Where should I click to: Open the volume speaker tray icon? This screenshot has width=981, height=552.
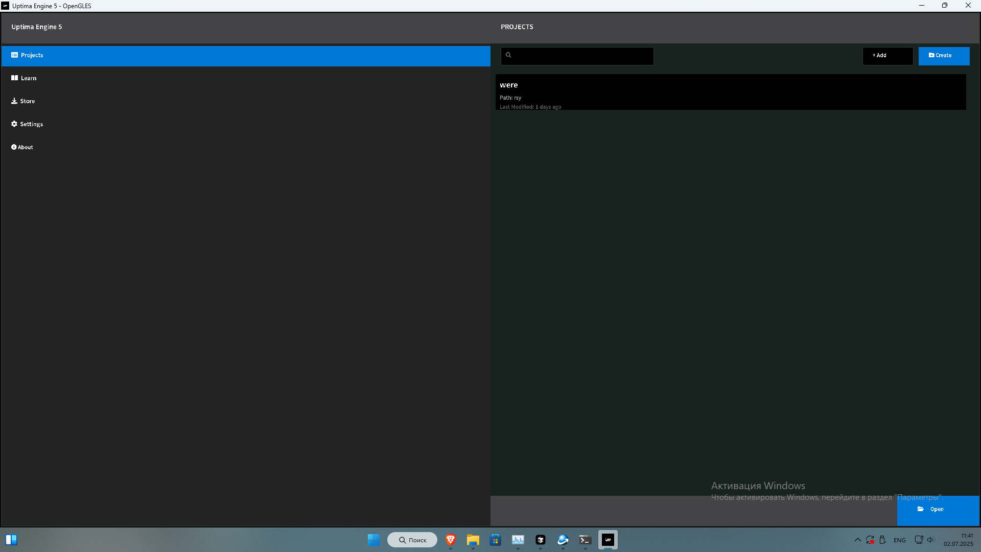pyautogui.click(x=930, y=540)
